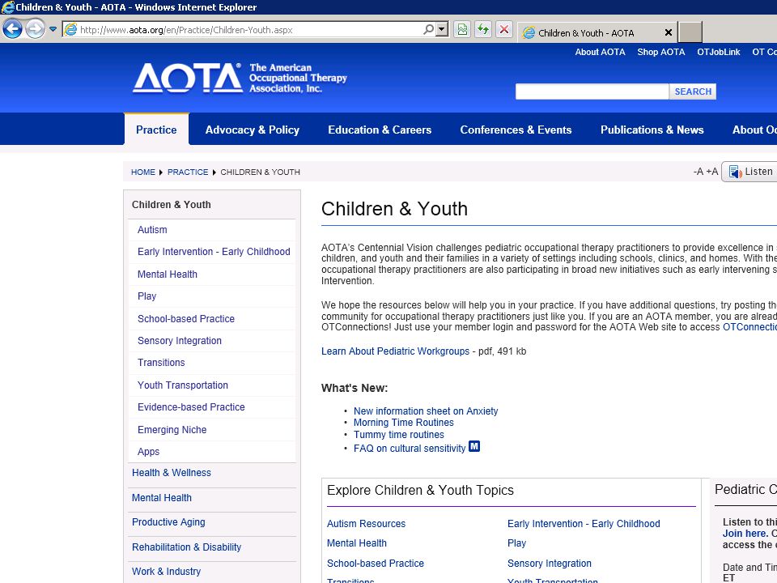Click the Refresh page icon

(x=483, y=29)
